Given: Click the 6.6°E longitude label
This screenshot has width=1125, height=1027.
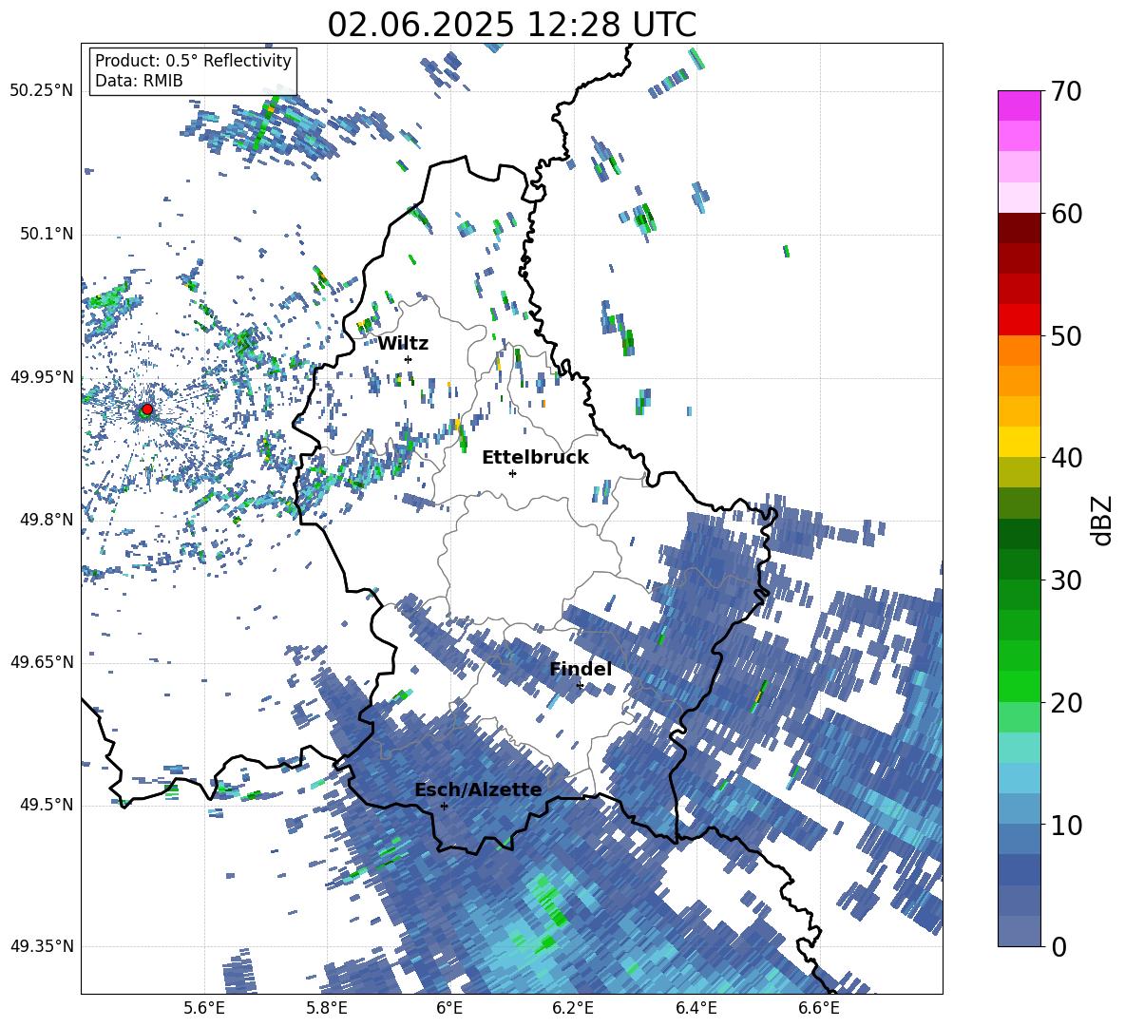Looking at the screenshot, I should coord(819,1008).
